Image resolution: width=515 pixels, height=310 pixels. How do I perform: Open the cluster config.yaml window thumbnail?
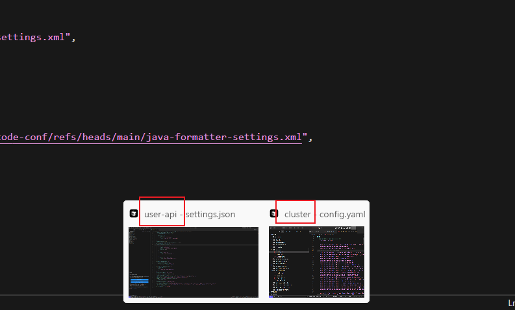click(316, 262)
